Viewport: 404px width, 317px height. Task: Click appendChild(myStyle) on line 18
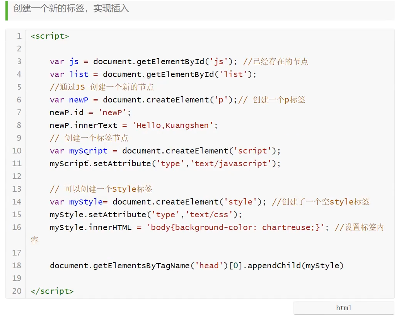(295, 266)
